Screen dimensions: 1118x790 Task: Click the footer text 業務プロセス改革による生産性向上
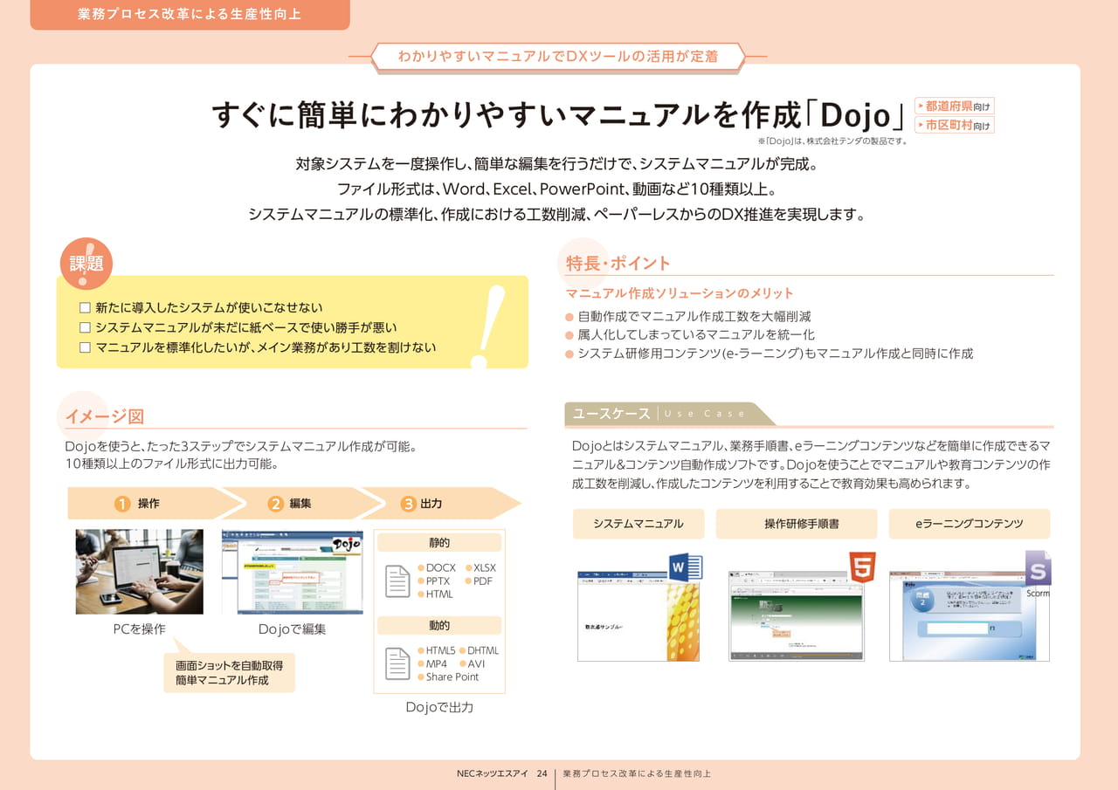point(637,774)
